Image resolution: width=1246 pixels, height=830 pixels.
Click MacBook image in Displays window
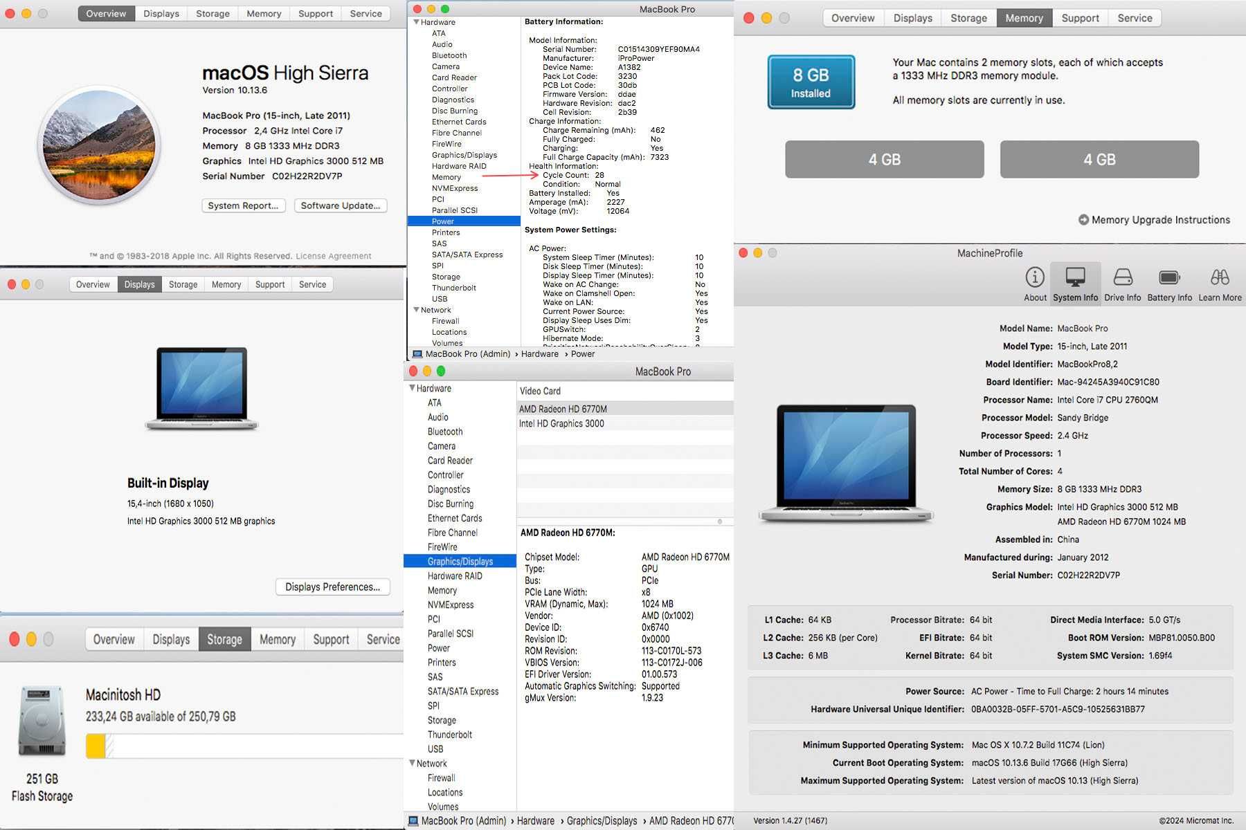click(x=201, y=389)
